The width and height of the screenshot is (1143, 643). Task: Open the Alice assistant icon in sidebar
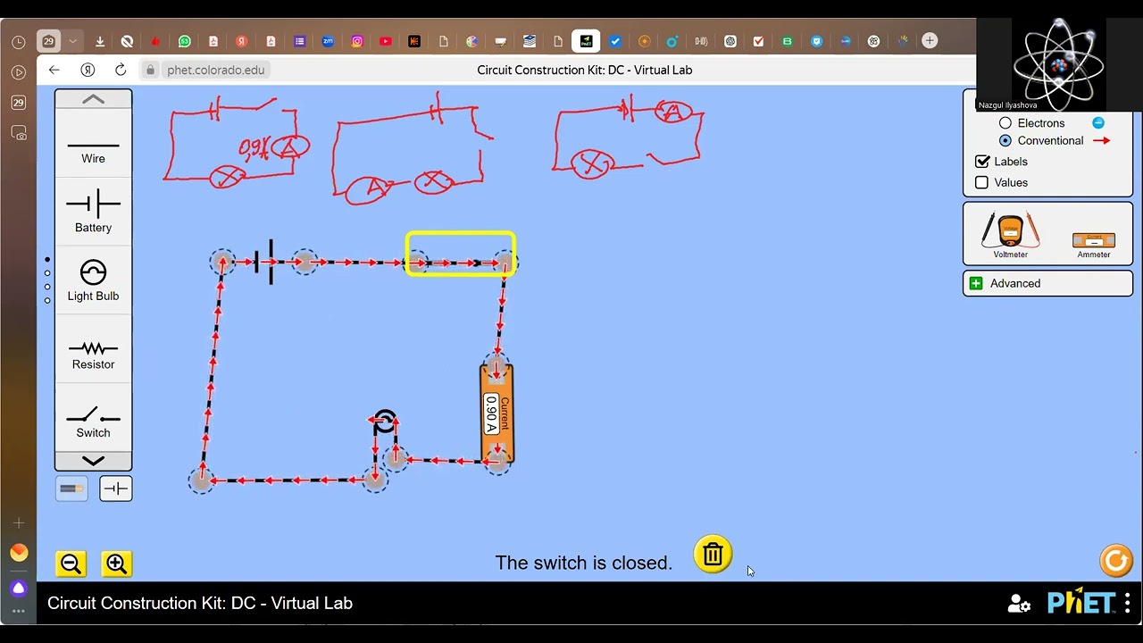(19, 589)
